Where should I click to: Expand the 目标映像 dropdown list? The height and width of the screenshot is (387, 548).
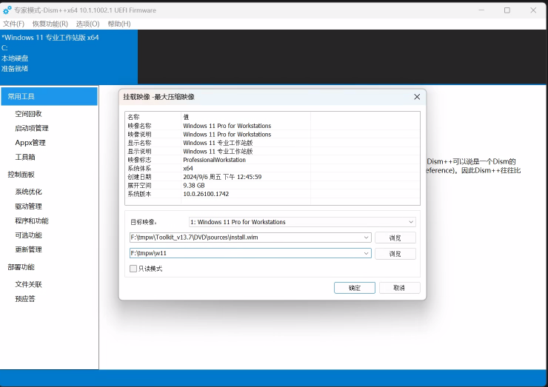click(411, 222)
